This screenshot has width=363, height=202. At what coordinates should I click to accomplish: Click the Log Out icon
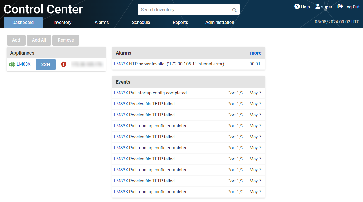pos(340,7)
